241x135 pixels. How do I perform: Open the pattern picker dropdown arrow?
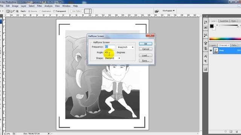[x=90, y=11]
